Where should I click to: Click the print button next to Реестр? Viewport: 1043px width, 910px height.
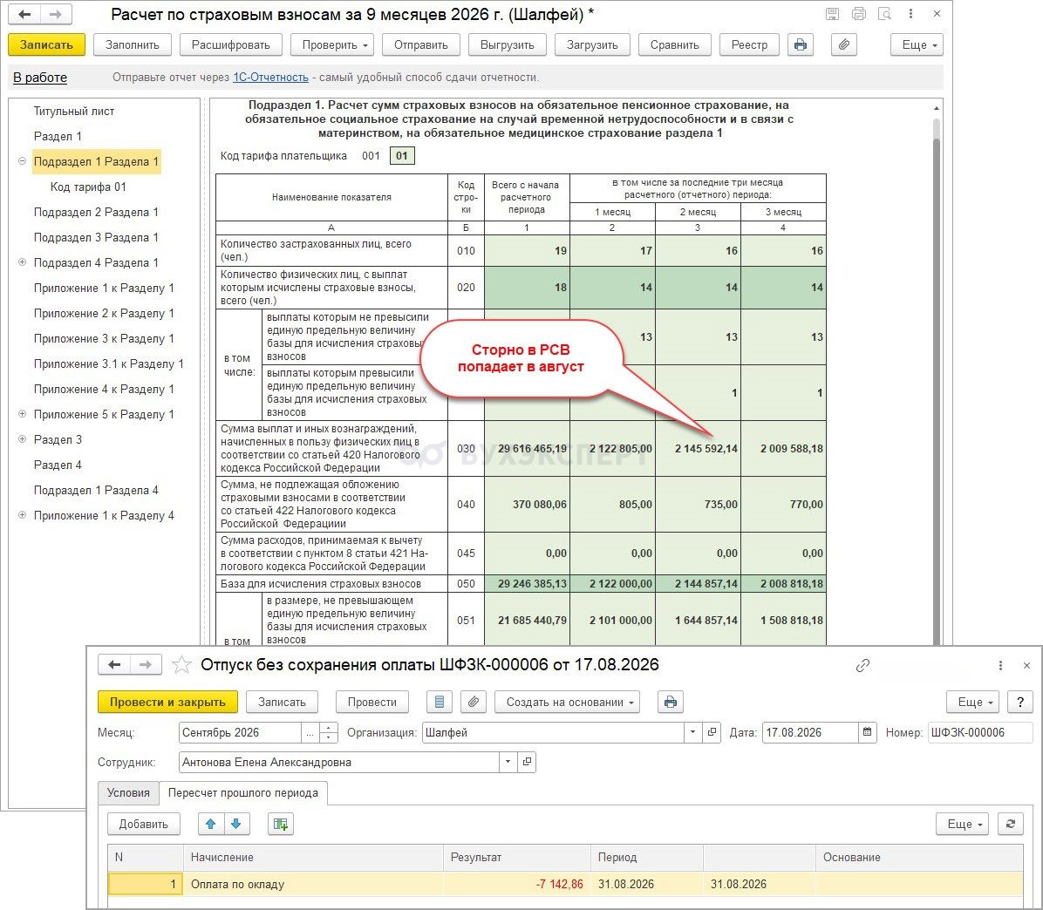[x=801, y=45]
